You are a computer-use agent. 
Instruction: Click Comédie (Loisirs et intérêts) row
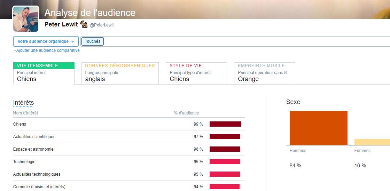point(129,186)
